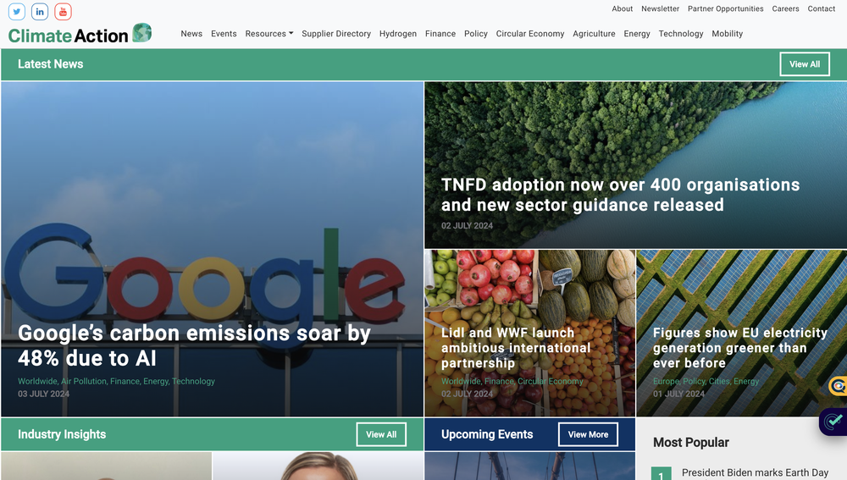This screenshot has width=847, height=480.
Task: Select Policy in the navigation bar
Action: (475, 34)
